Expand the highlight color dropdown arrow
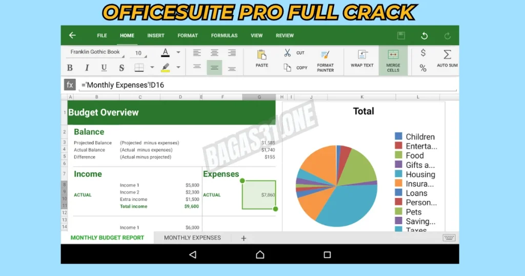Viewport: 525px width, 276px height. [x=178, y=67]
